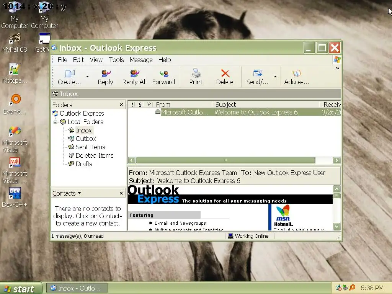Maximize the Outlook Express window

tap(322, 48)
